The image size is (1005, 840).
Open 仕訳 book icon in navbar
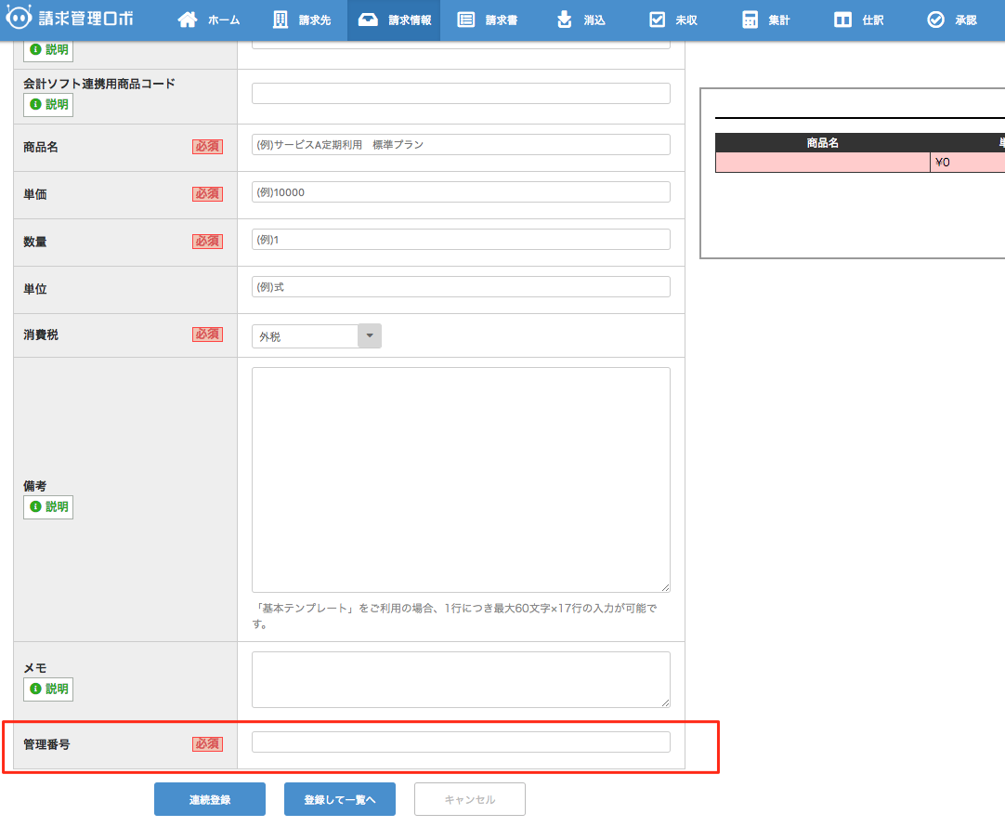click(842, 20)
